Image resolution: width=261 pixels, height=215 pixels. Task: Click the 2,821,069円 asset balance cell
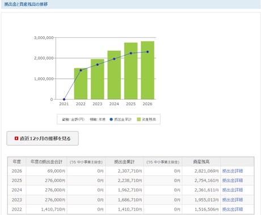[201, 171]
